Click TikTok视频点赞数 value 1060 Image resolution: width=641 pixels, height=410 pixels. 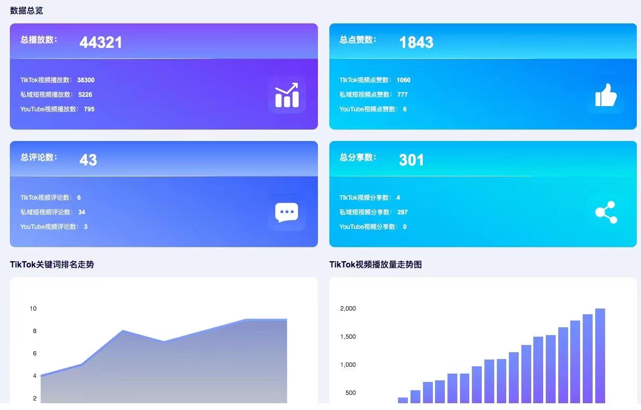point(403,80)
